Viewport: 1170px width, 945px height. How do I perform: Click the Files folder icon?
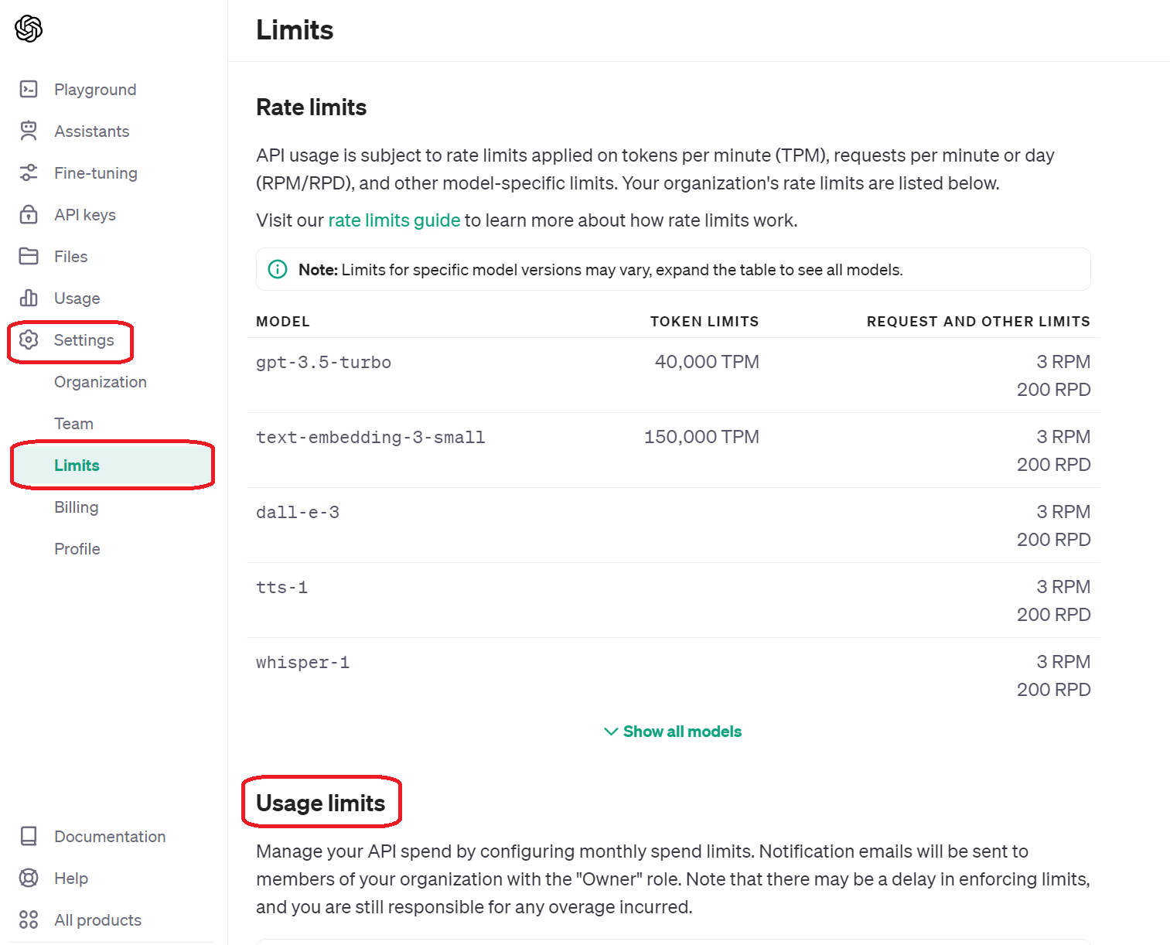click(x=29, y=257)
